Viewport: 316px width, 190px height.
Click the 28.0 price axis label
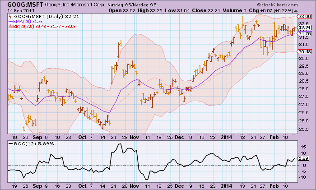click(304, 89)
